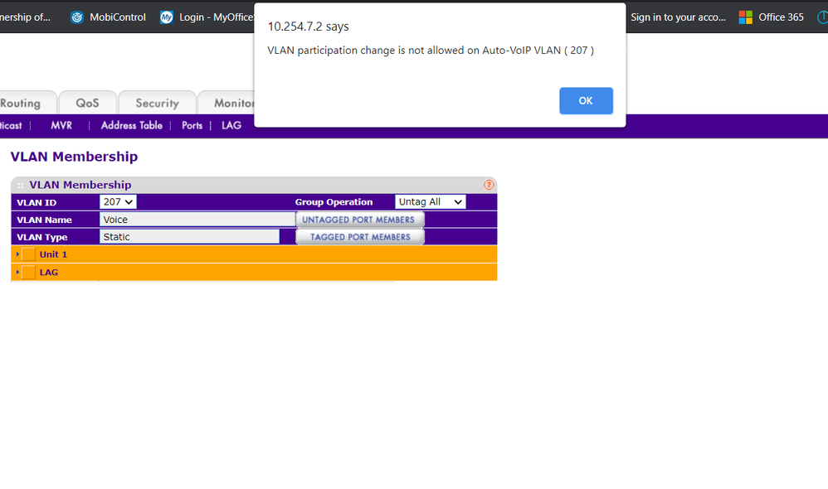Click the MobiControl bookmark icon
828x489 pixels.
click(x=77, y=17)
